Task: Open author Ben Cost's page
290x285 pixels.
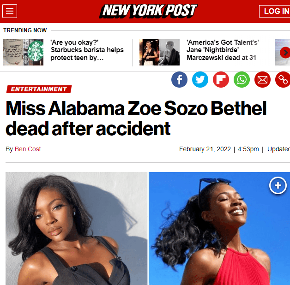Action: [x=28, y=149]
